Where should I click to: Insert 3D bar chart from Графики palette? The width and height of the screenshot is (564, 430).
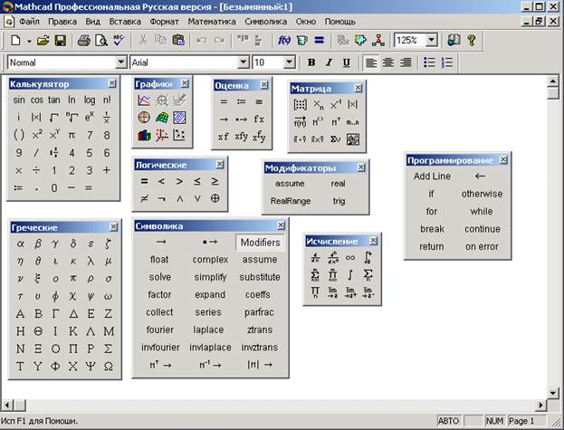(144, 135)
